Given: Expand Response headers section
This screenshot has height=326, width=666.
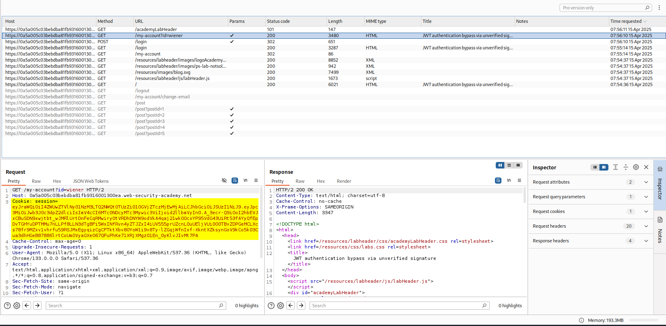Looking at the screenshot, I should [646, 241].
